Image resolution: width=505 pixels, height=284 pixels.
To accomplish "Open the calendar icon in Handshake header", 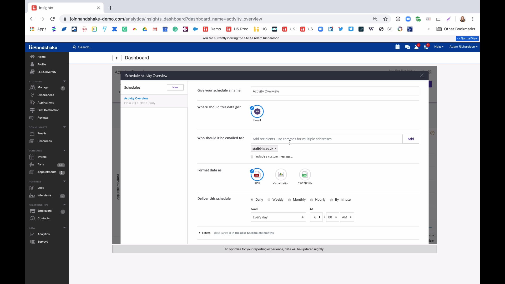I will (397, 47).
